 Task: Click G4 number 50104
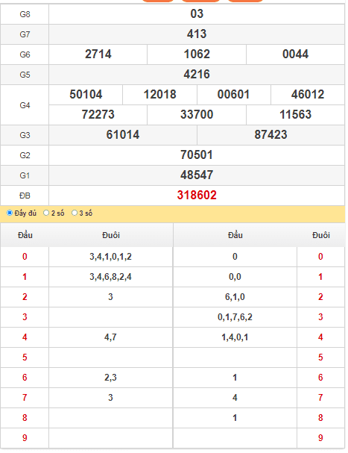pos(86,95)
